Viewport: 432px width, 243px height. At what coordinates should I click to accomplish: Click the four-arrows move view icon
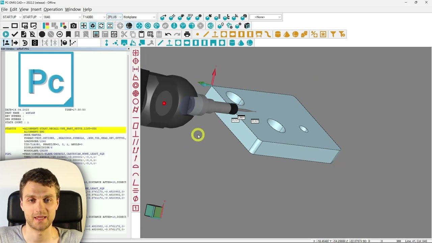[x=83, y=26]
